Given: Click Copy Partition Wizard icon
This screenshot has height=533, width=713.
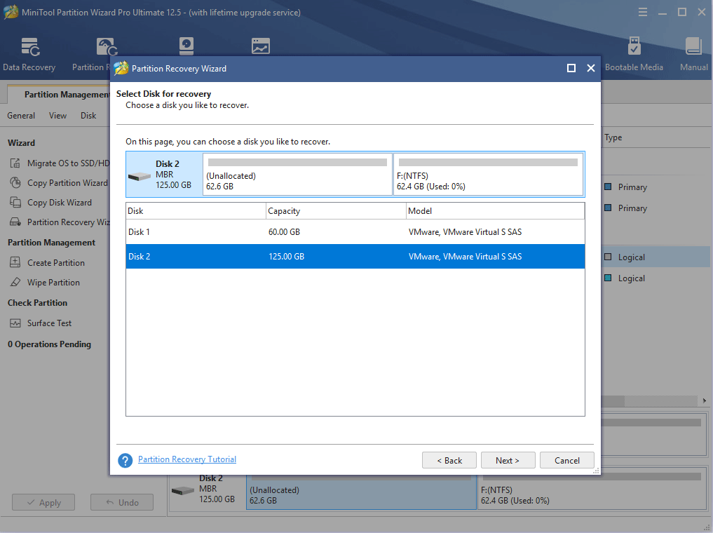Looking at the screenshot, I should (x=15, y=183).
